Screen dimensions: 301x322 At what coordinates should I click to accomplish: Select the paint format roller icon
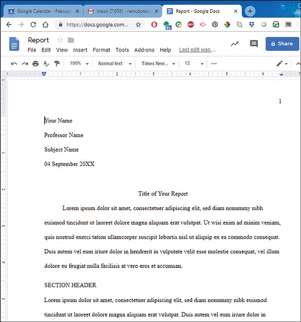[57, 64]
